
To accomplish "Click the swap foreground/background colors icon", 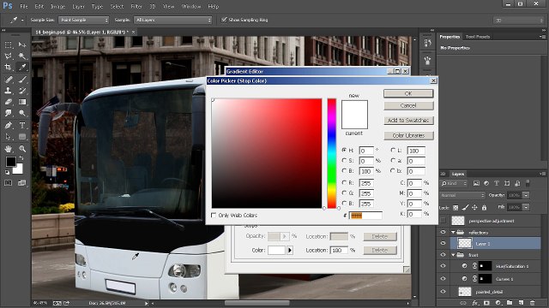I will (21, 158).
